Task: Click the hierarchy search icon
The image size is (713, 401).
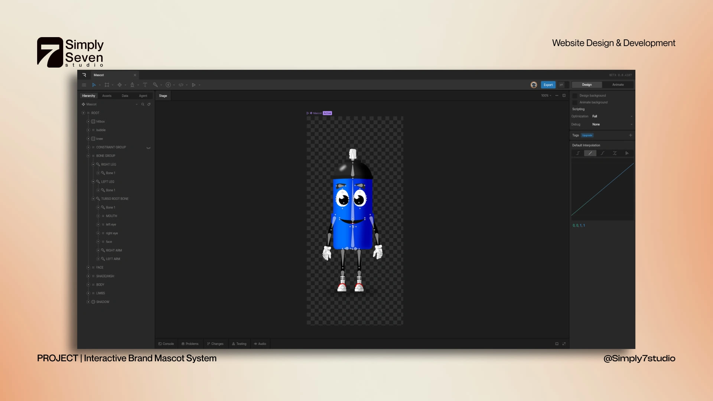Action: (x=143, y=104)
